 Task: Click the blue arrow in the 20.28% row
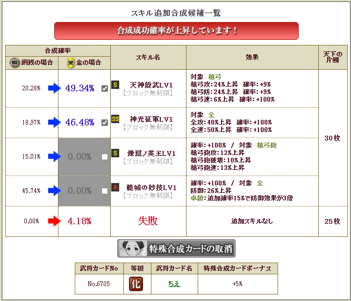[54, 88]
